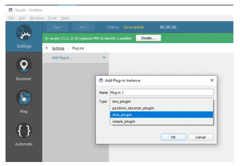Click the SV ID replaces PRN notice text
Viewport: 240px width, 166px height.
pos(88,38)
